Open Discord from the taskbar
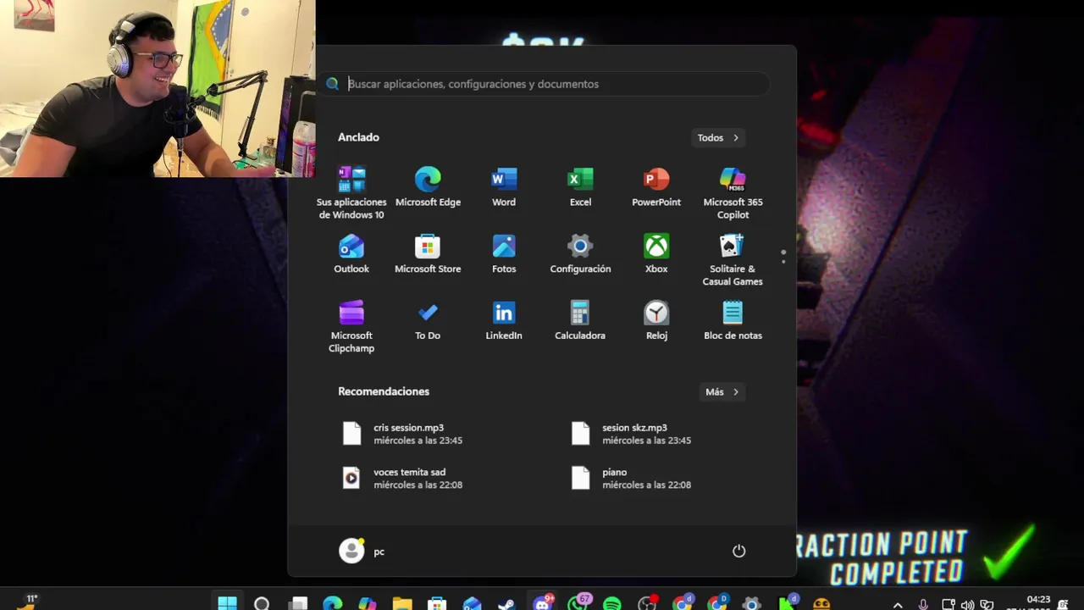 click(x=542, y=602)
